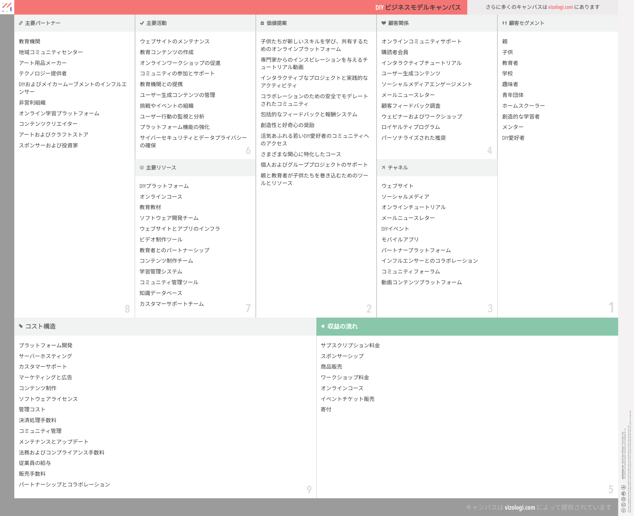Click the checkmark icon beside 主要活動

(x=142, y=23)
